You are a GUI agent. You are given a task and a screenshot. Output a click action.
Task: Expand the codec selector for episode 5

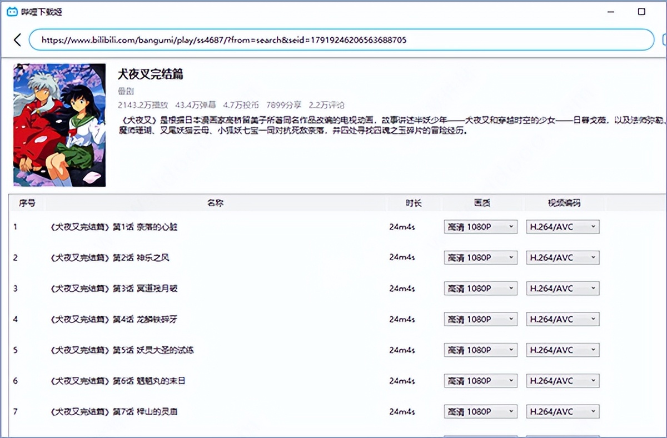click(x=562, y=350)
